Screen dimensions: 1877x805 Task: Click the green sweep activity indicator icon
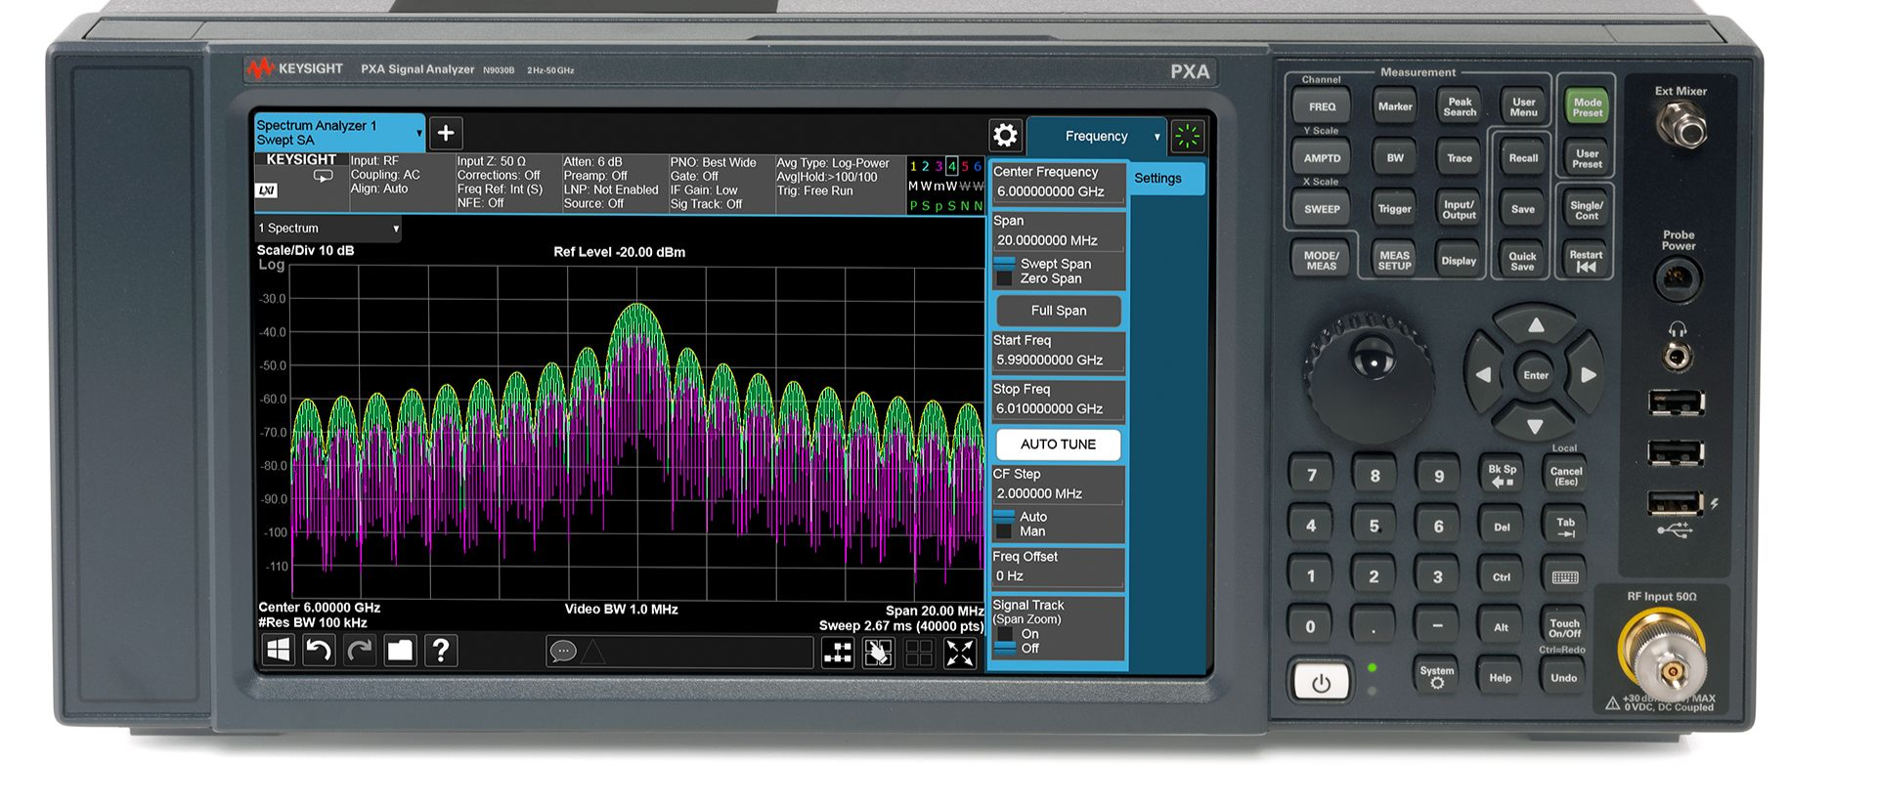1188,137
